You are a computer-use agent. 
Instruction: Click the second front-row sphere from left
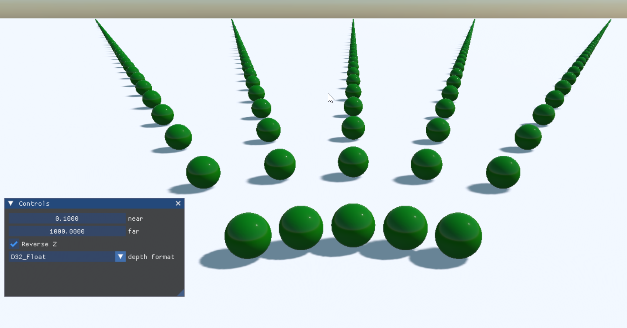pyautogui.click(x=301, y=228)
